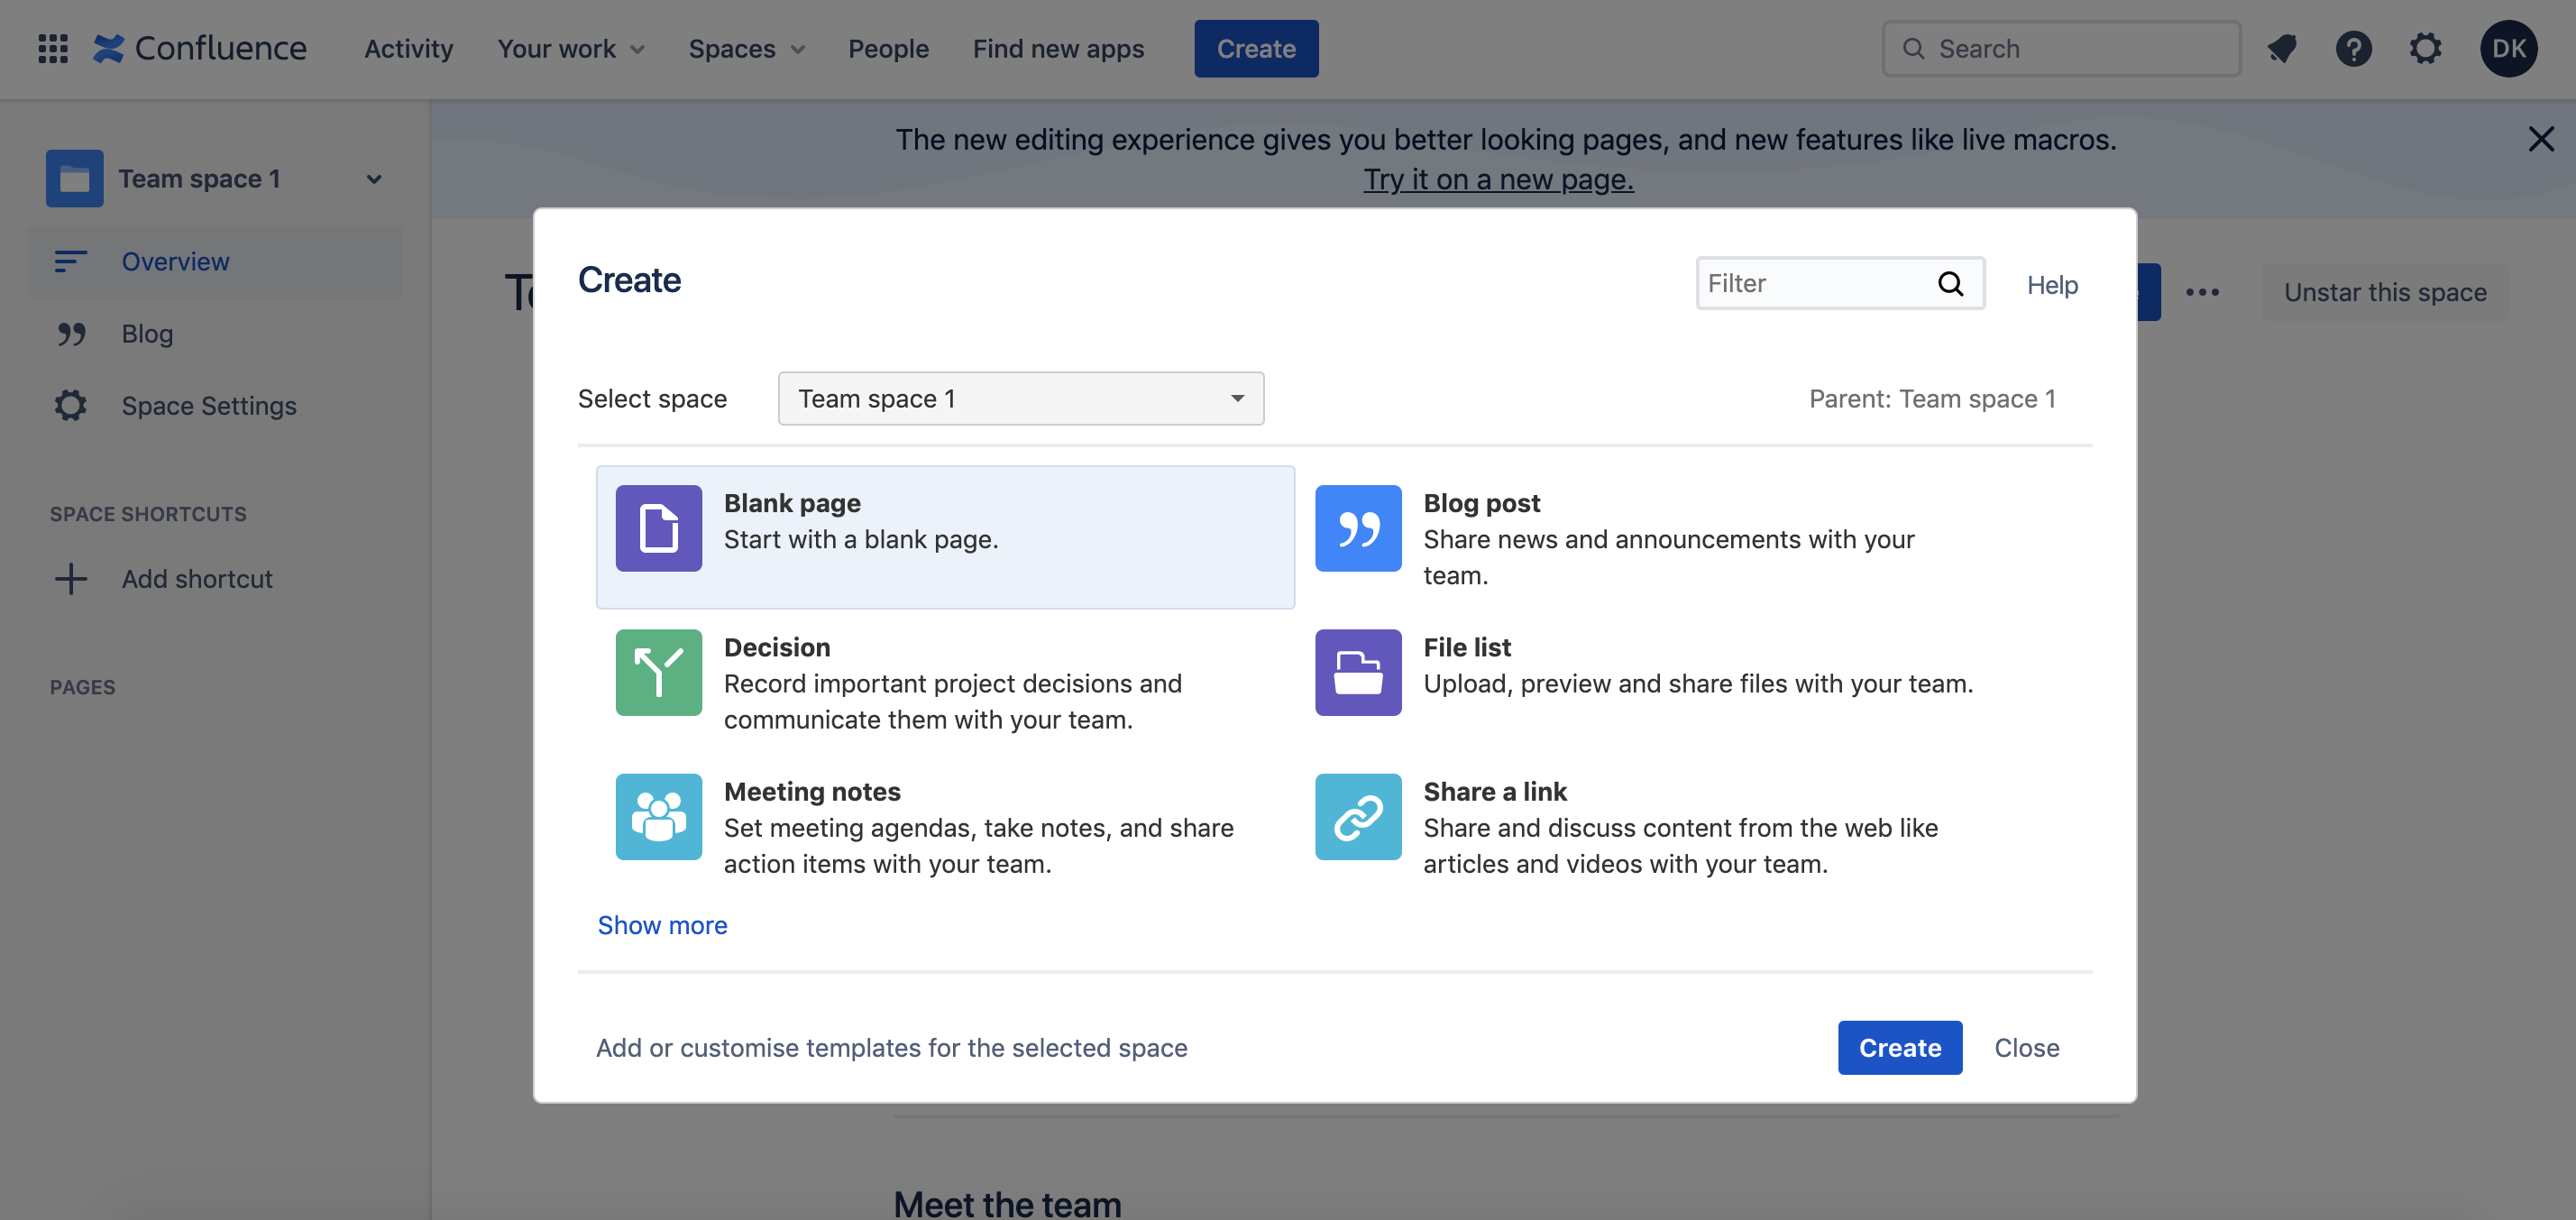Open Find new apps
This screenshot has height=1220, width=2576.
click(x=1058, y=48)
